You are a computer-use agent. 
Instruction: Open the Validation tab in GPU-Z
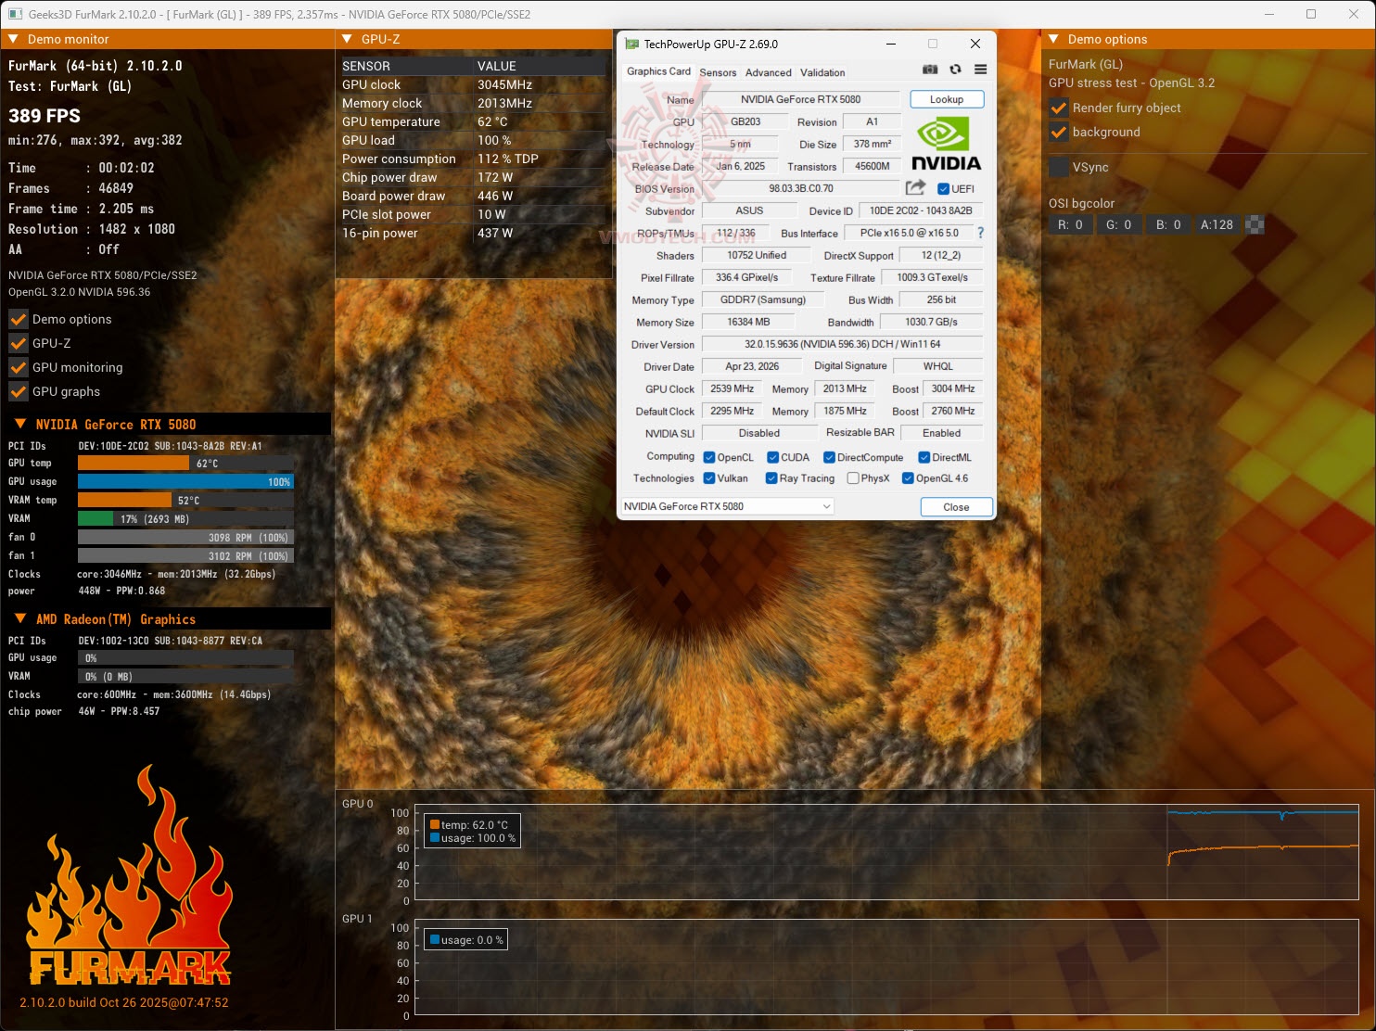822,72
